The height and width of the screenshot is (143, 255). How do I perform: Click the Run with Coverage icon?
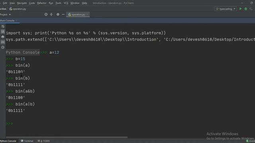(251, 9)
